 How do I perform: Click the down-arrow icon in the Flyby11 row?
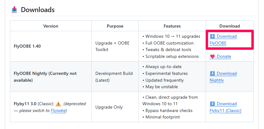point(212,104)
